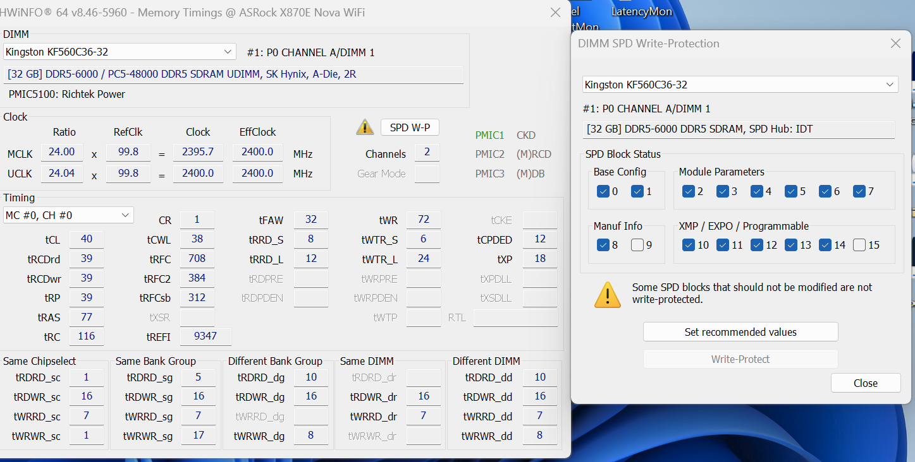This screenshot has width=915, height=462.
Task: Click the tRFC value field showing 708
Action: click(197, 259)
